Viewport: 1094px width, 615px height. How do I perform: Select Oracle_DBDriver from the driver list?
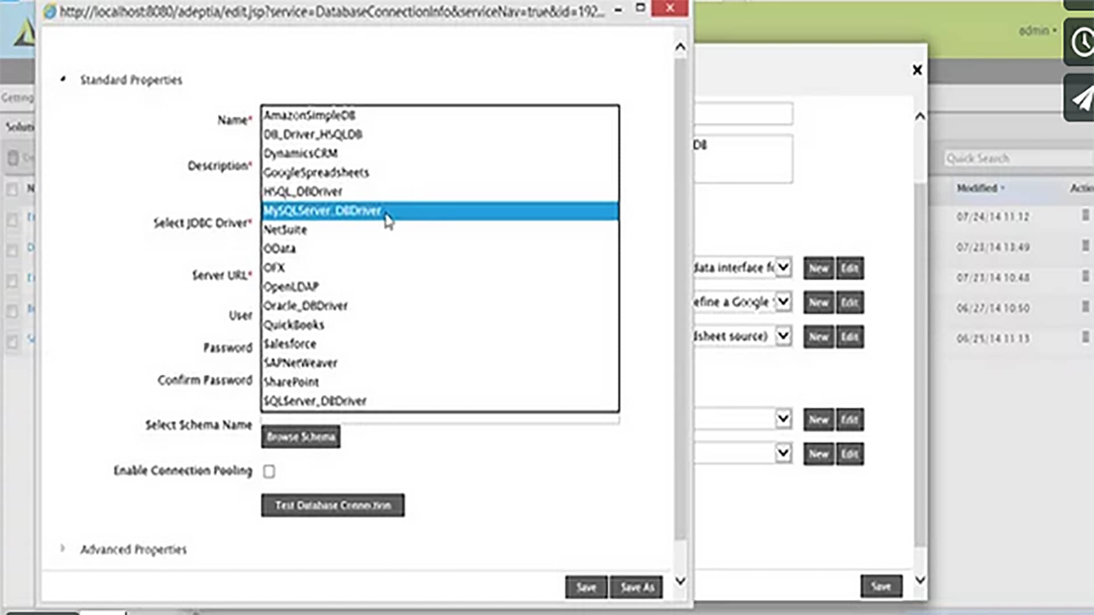pyautogui.click(x=305, y=306)
